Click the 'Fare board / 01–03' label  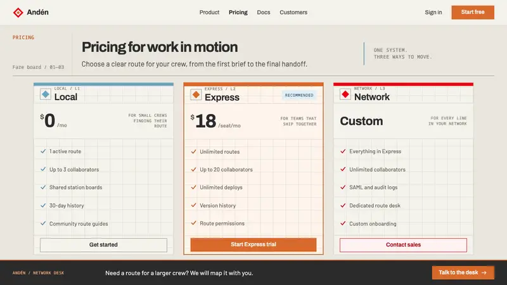(x=39, y=67)
